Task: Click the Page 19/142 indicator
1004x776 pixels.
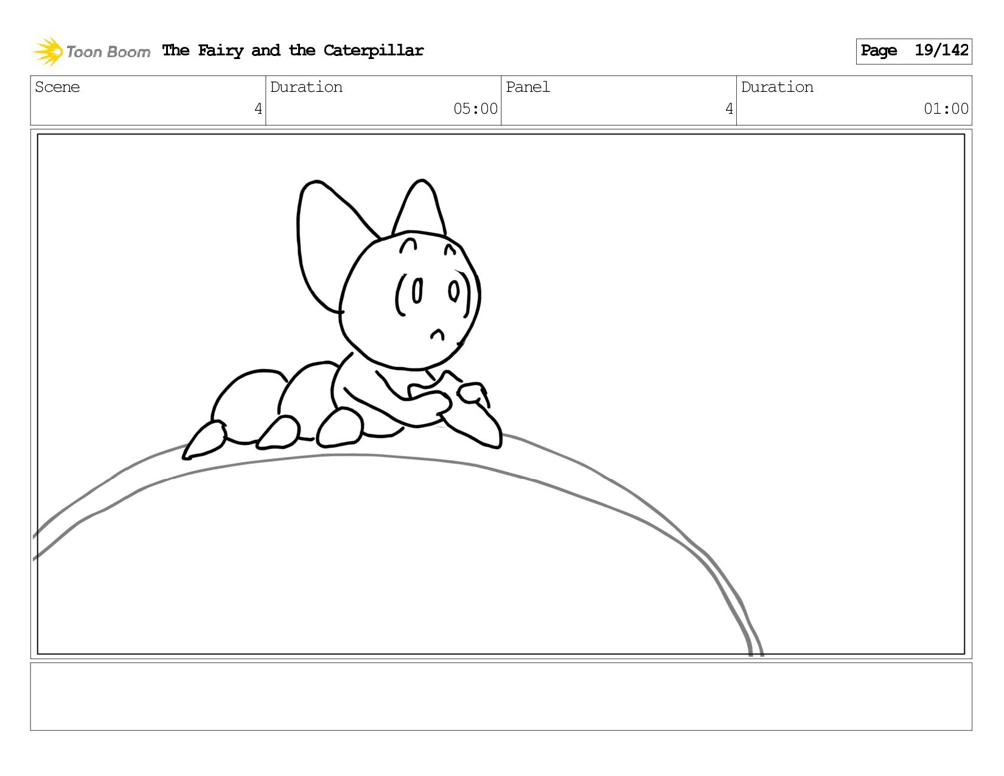Action: point(914,51)
